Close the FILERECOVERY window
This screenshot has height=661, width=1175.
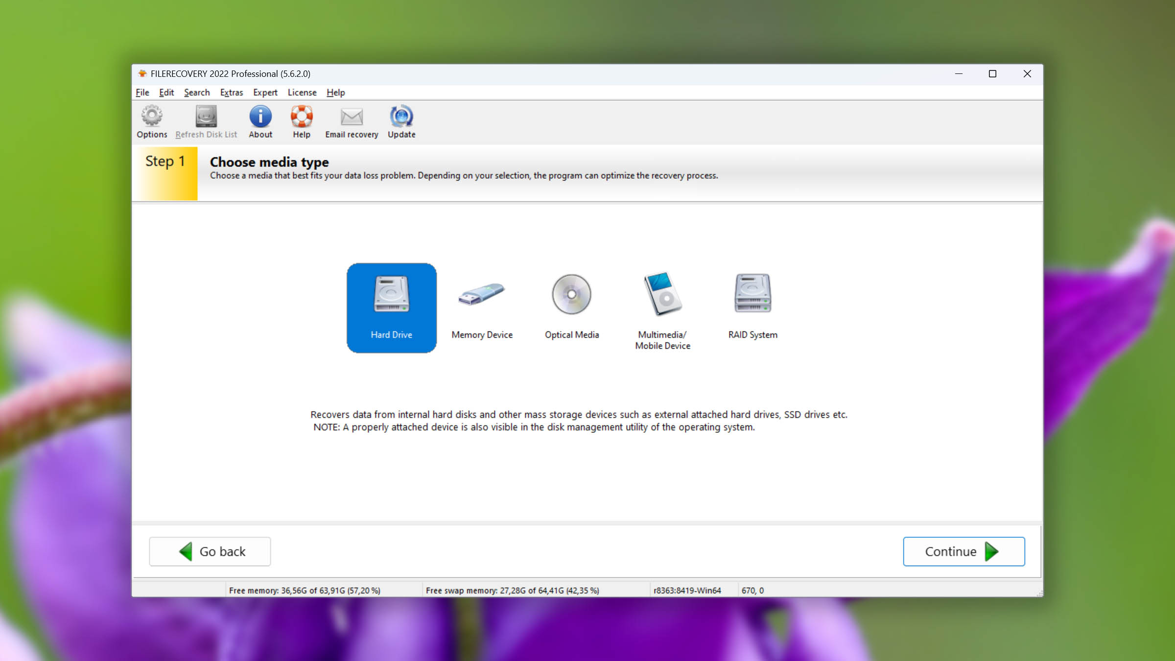[x=1027, y=73]
